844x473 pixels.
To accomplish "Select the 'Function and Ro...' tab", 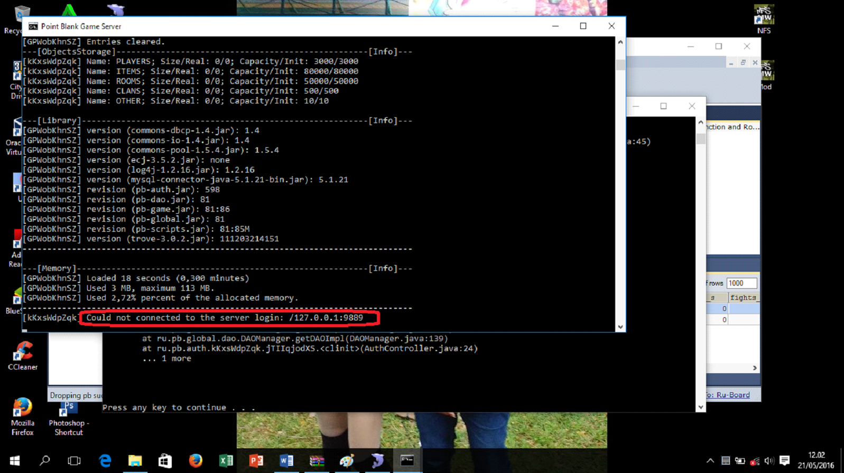I will (x=733, y=127).
